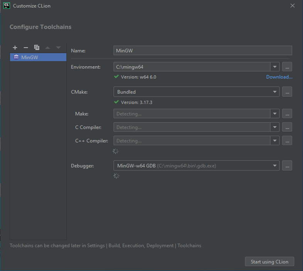Viewport: 303px width, 271px height.
Task: Add a new toolchain with the plus icon
Action: click(15, 47)
